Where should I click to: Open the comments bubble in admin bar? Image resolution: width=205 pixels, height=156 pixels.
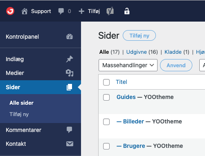[x=61, y=11]
